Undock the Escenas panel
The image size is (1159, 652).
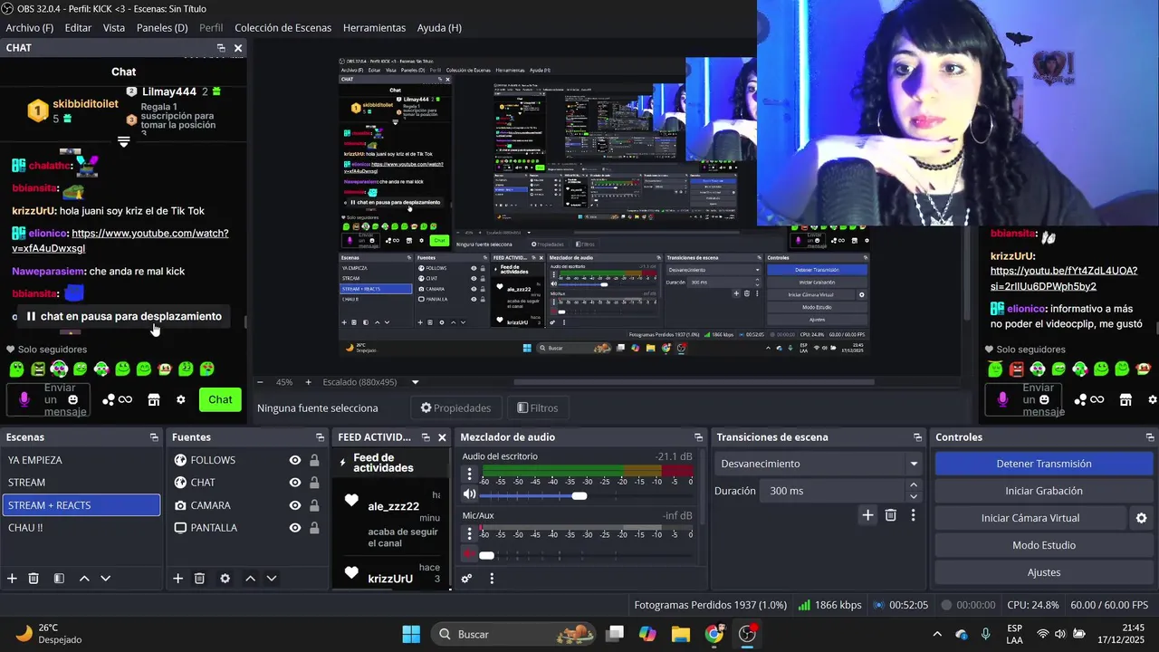tap(154, 437)
